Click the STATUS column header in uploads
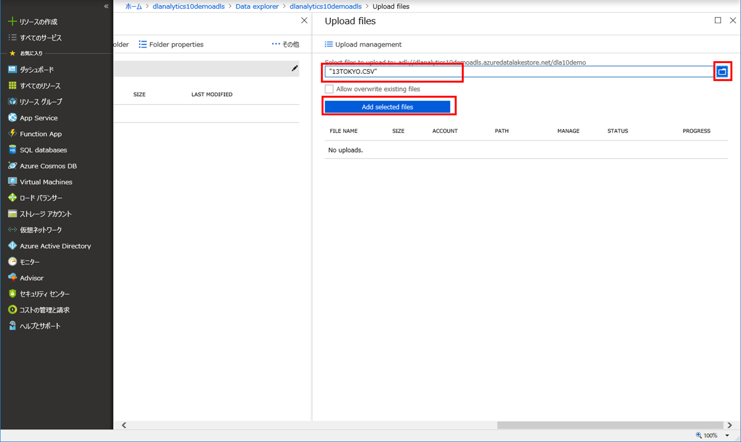 [618, 131]
